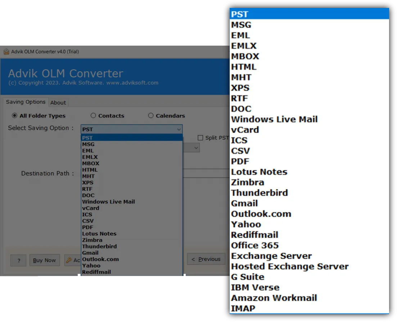The height and width of the screenshot is (322, 397).
Task: Click the help question mark button
Action: (18, 260)
